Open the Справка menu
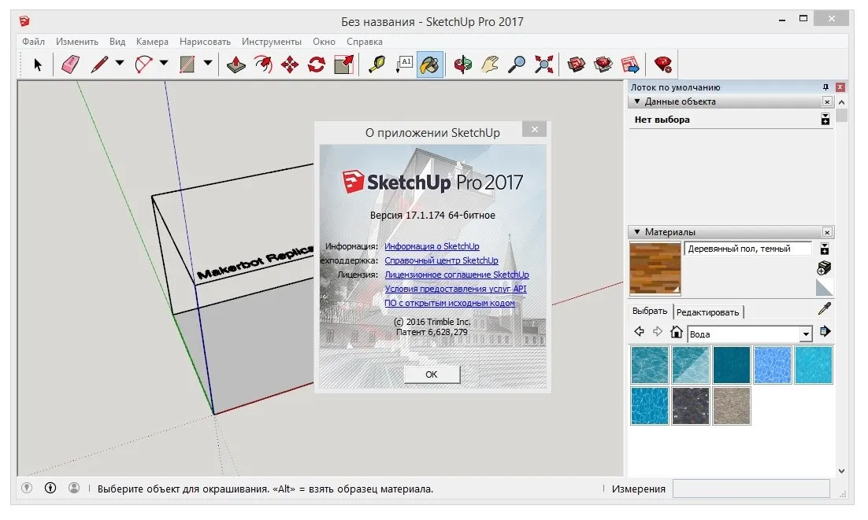Viewport: 868px width, 520px height. coord(364,42)
